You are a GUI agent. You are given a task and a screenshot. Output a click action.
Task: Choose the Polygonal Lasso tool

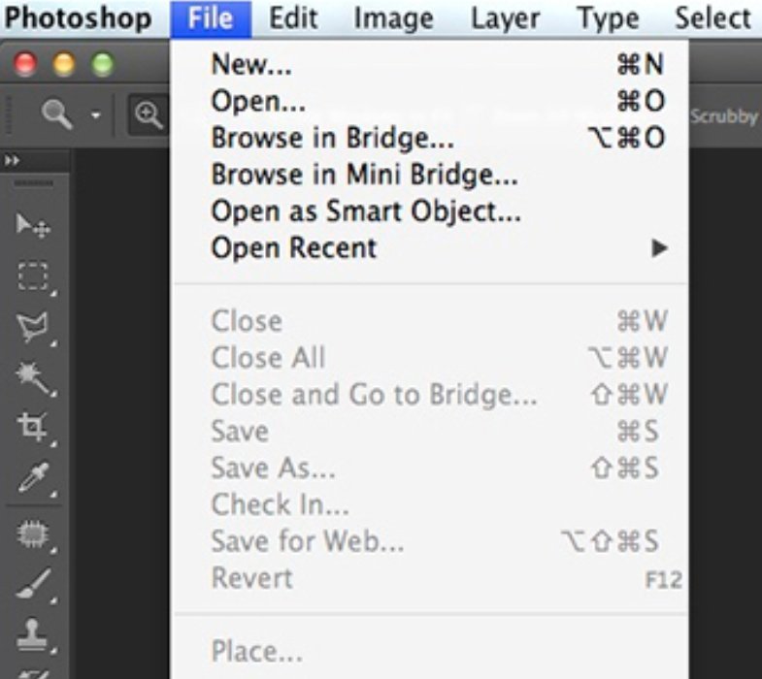pyautogui.click(x=34, y=327)
